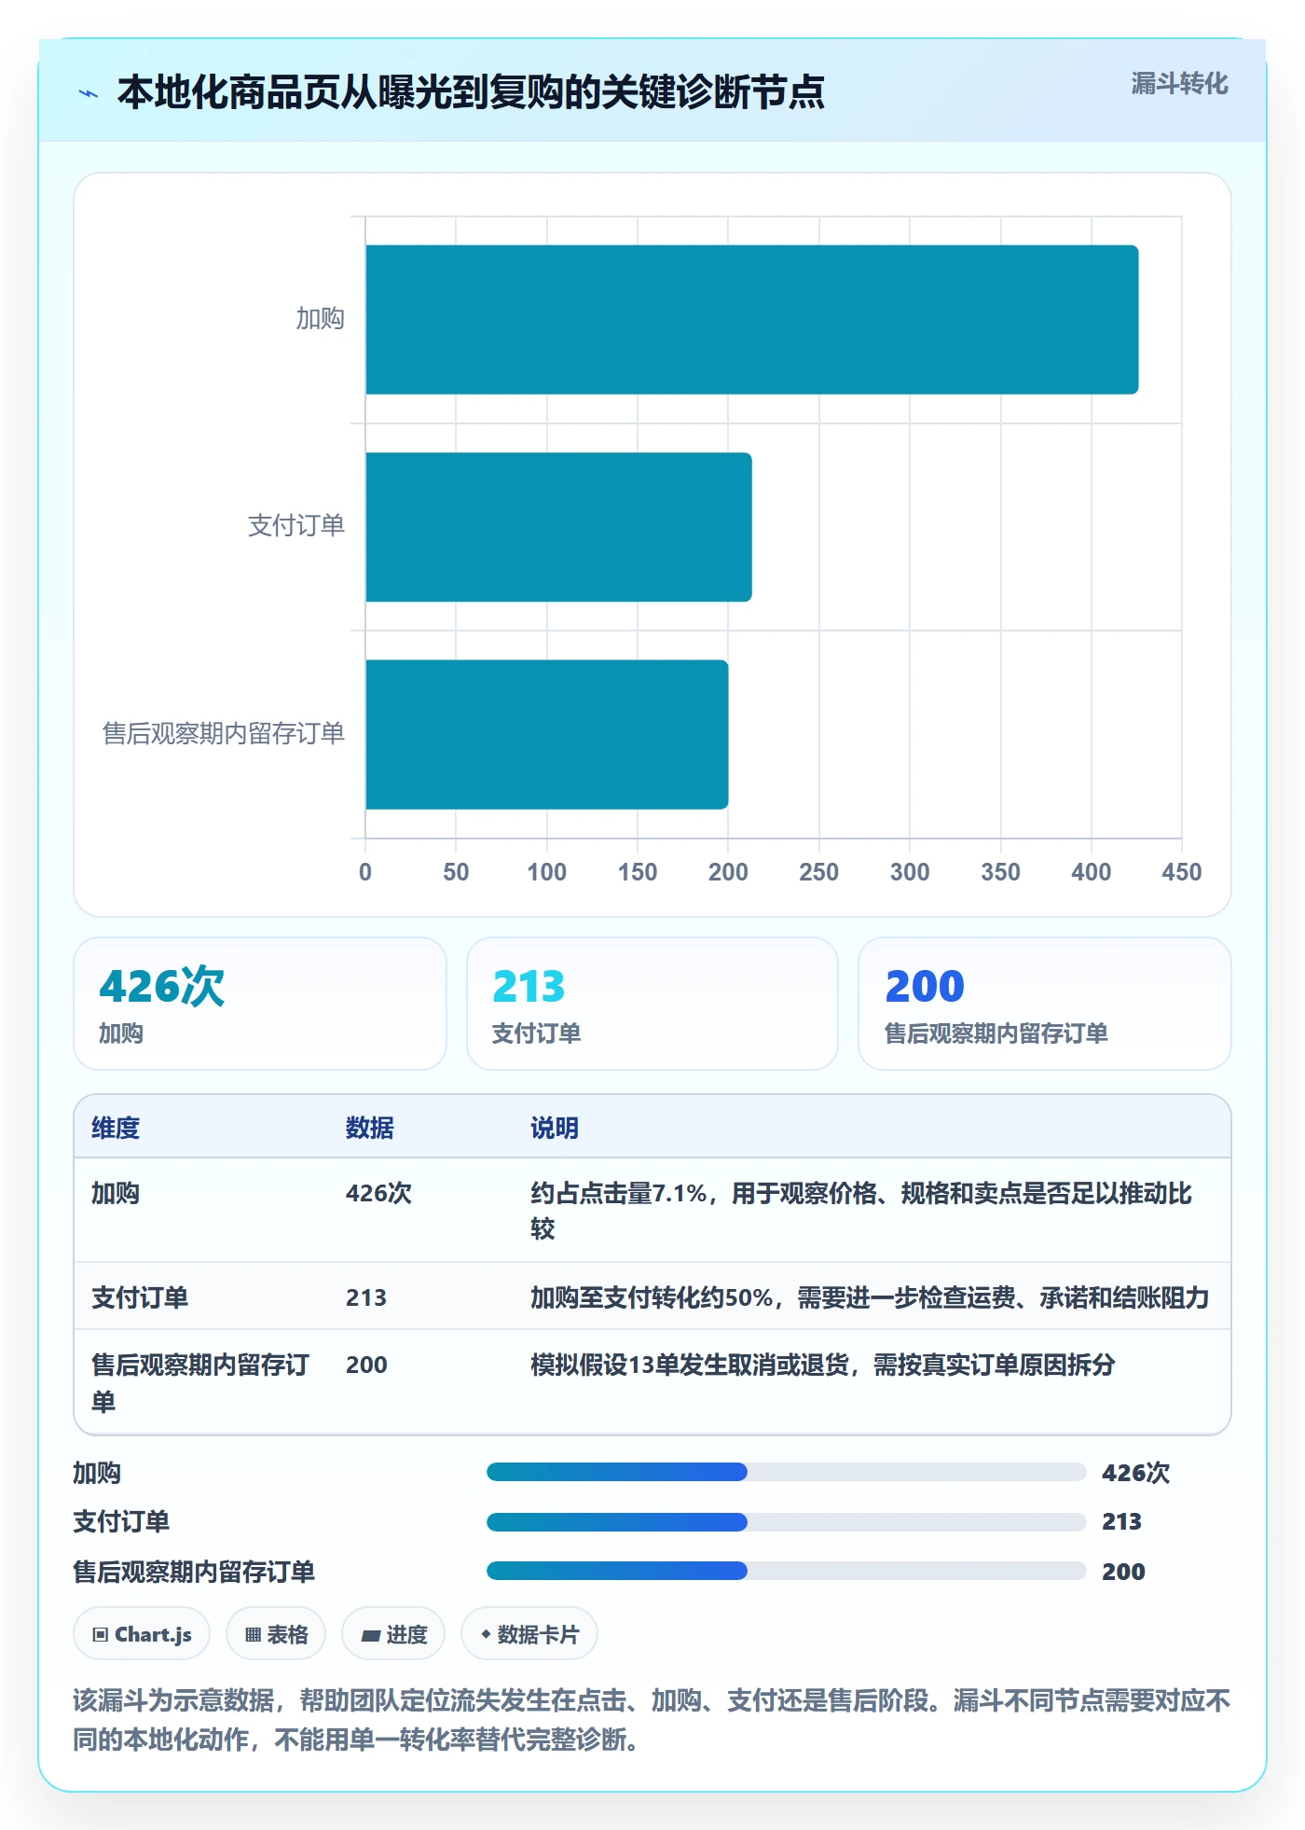1305x1830 pixels.
Task: Click the footer note starting with 该漏斗为示意数据
Action: point(652,1720)
